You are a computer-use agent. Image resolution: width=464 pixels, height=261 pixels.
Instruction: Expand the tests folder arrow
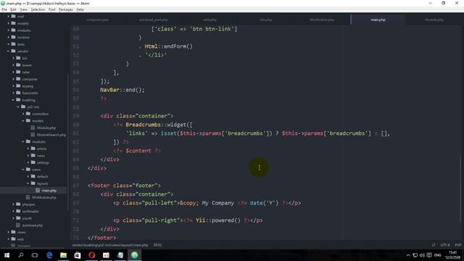click(8, 44)
